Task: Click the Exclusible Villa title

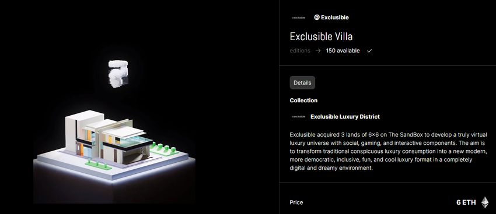Action: 321,37
